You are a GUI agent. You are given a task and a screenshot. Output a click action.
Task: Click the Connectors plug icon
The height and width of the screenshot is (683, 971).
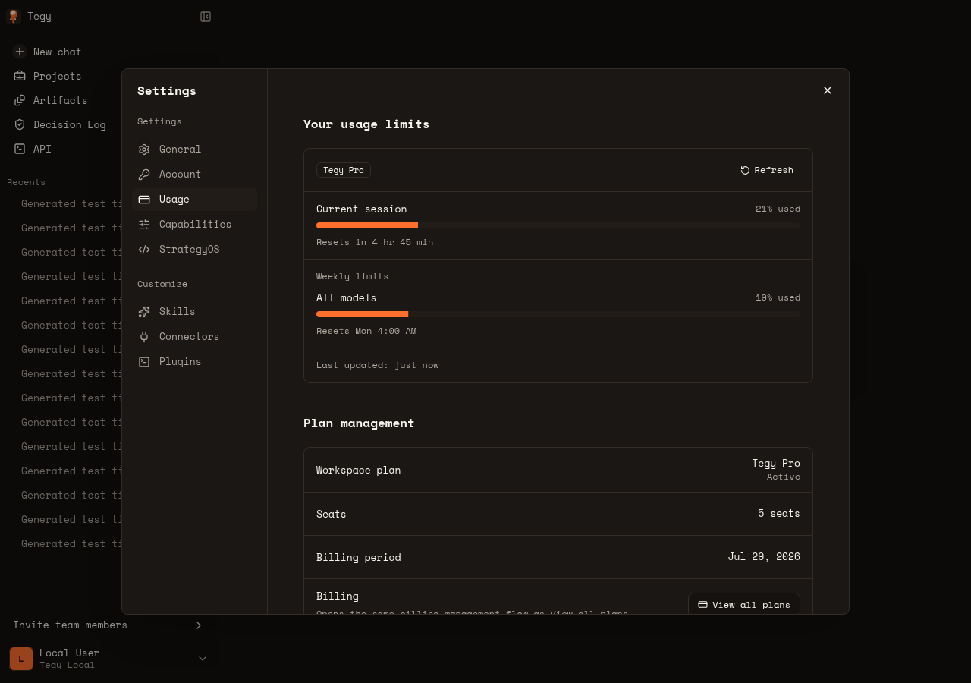pos(144,337)
